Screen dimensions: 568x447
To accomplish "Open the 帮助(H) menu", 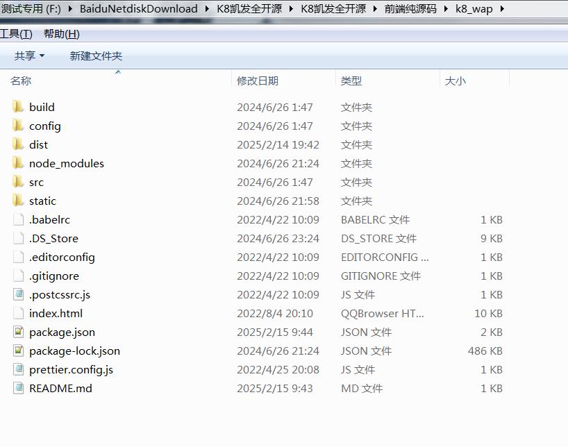I will tap(61, 34).
